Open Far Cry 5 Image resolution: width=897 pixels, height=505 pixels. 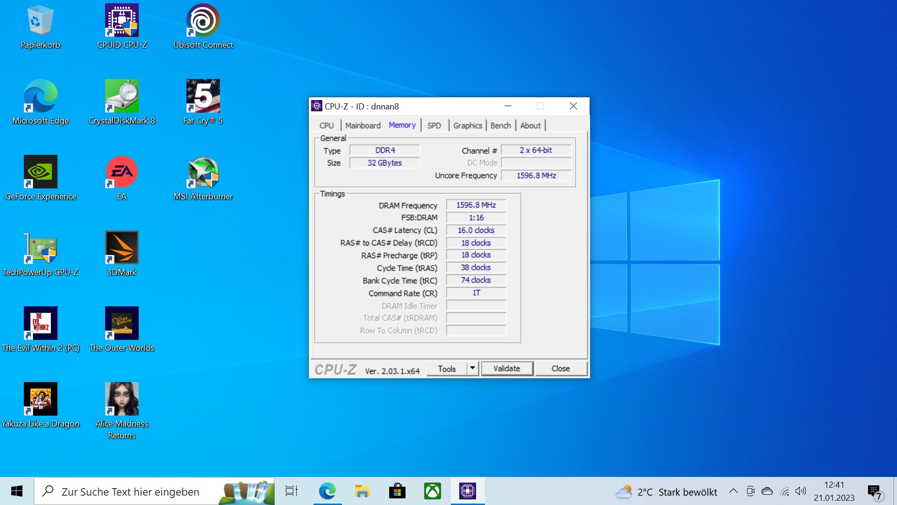203,96
